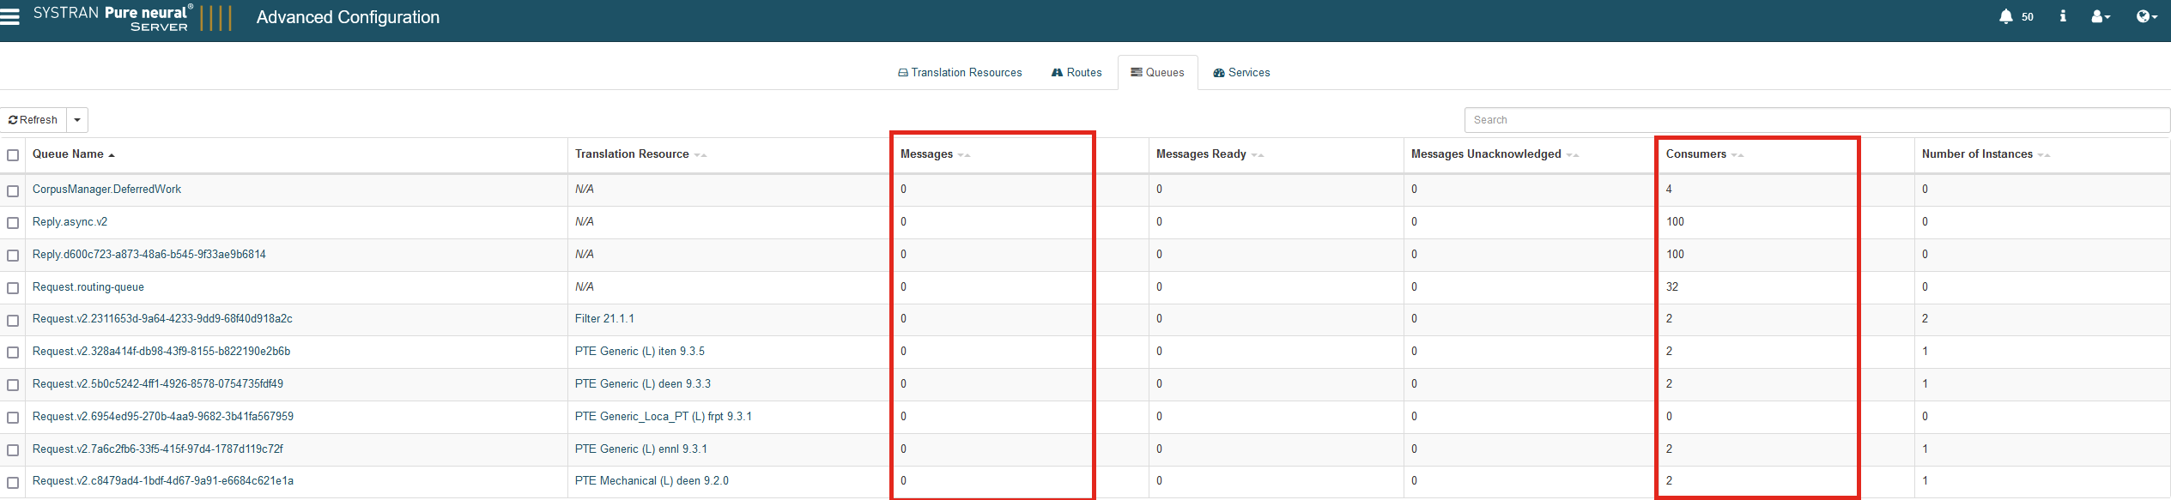This screenshot has width=2171, height=500.
Task: Open the notifications bell
Action: (2005, 16)
